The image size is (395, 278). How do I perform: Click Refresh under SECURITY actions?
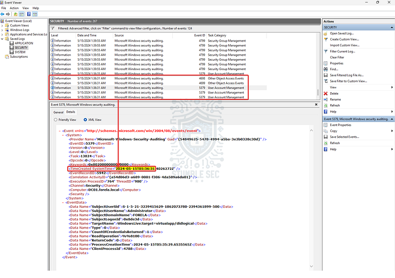335,106
